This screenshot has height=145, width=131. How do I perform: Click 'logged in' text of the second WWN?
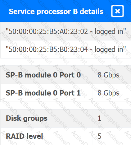click(110, 49)
